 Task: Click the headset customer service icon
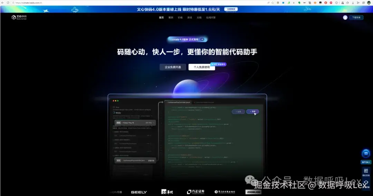pyautogui.click(x=366, y=183)
